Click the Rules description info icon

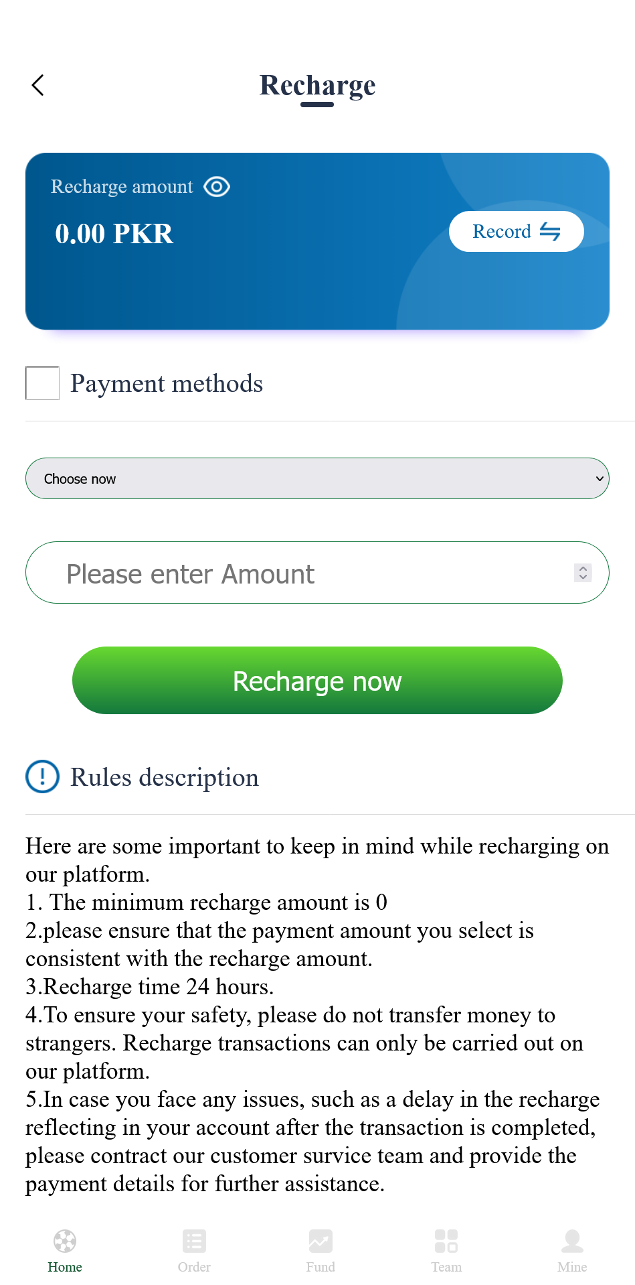tap(43, 776)
